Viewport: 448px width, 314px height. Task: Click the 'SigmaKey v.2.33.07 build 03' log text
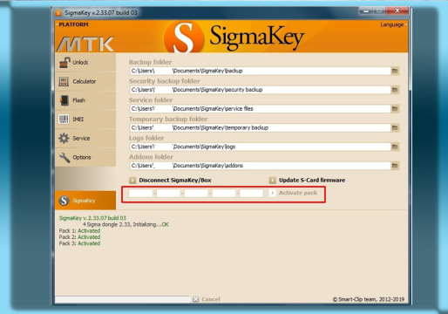(x=92, y=218)
